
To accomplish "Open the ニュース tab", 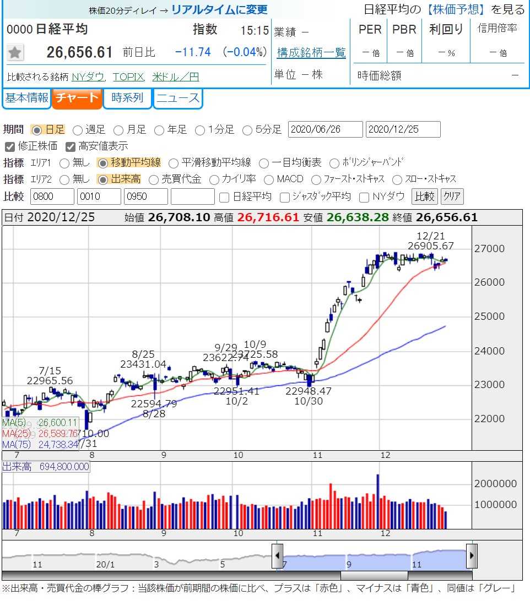I will tap(178, 98).
